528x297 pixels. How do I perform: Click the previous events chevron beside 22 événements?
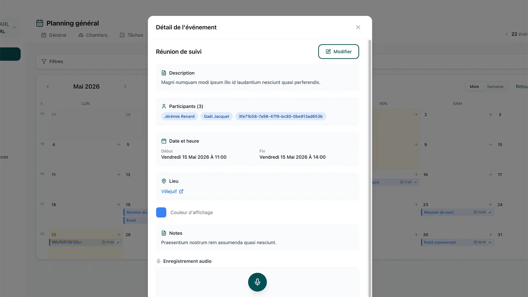(507, 34)
